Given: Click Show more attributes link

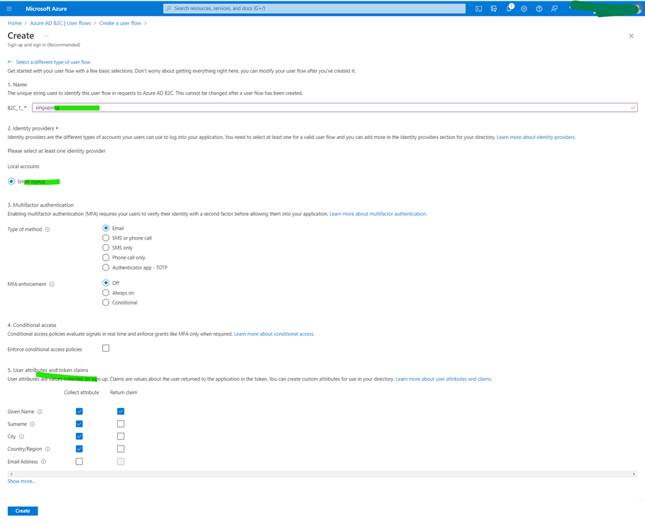Looking at the screenshot, I should (x=21, y=481).
